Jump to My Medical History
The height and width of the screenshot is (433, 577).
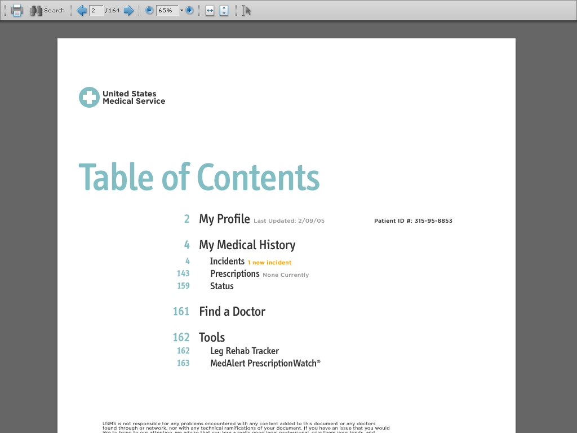point(247,245)
